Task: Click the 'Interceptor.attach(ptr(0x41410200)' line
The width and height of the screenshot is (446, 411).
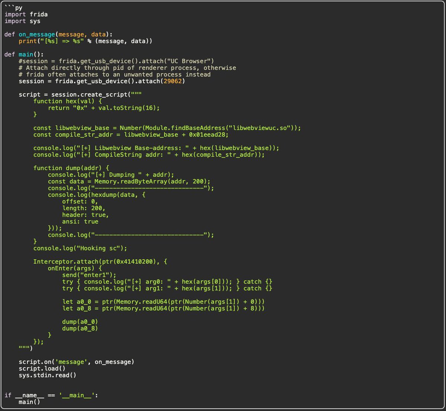Action: tap(100, 262)
